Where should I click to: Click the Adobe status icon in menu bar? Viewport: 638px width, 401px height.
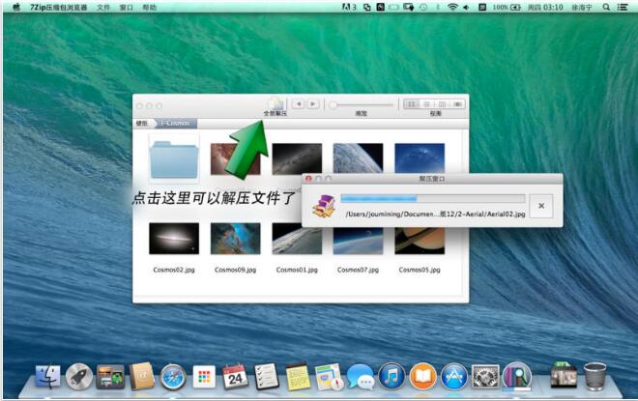(x=349, y=7)
